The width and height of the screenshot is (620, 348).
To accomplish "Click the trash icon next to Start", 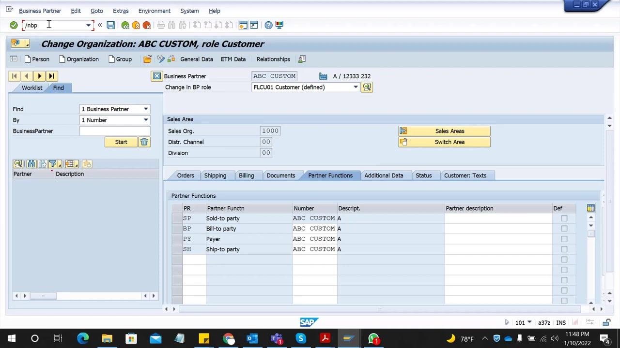I will pyautogui.click(x=144, y=142).
